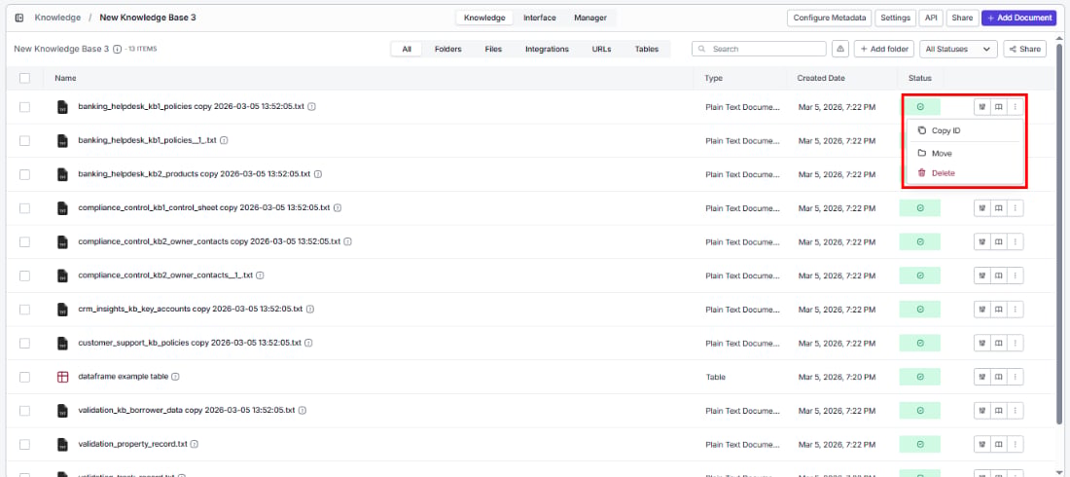Click settings icon in validation_kb_borrower_data row
1070x477 pixels.
coord(982,411)
